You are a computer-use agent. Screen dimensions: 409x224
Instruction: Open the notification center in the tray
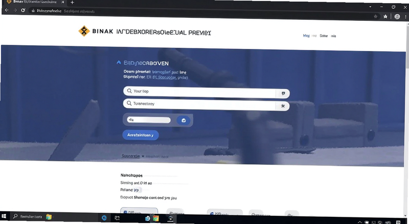398,222
